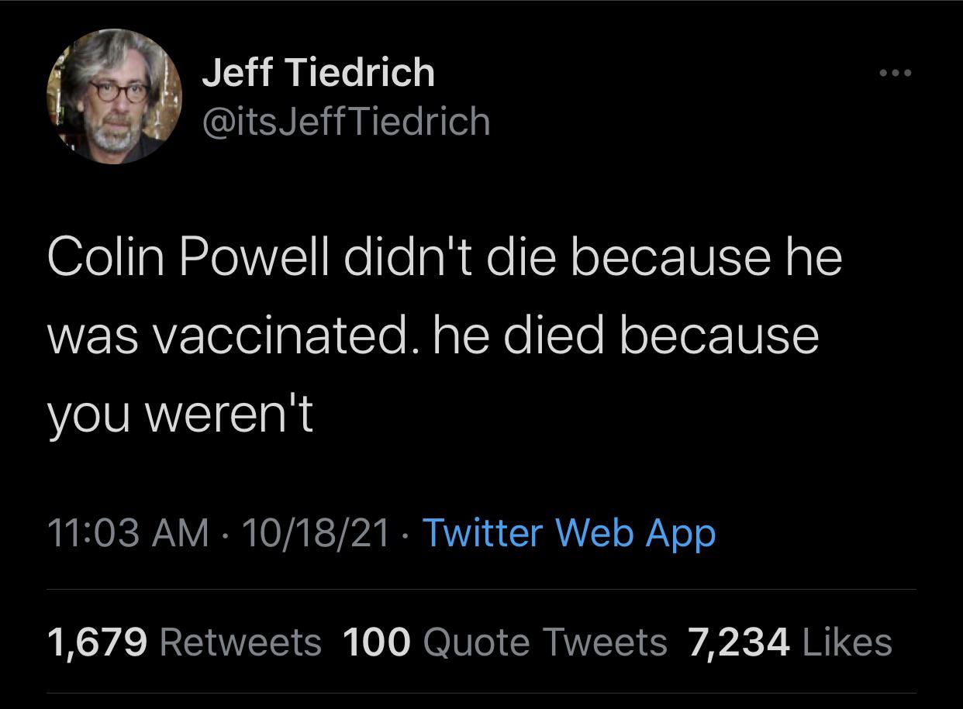Click the 7,234 likes count number

click(739, 642)
